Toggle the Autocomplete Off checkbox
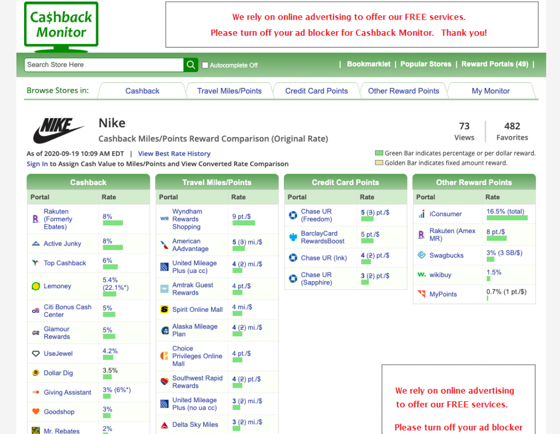This screenshot has width=560, height=434. pos(205,66)
